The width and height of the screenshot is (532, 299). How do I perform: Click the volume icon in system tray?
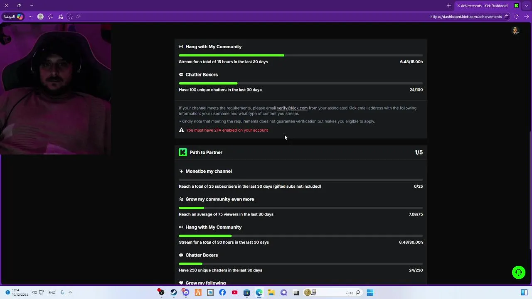[34, 292]
